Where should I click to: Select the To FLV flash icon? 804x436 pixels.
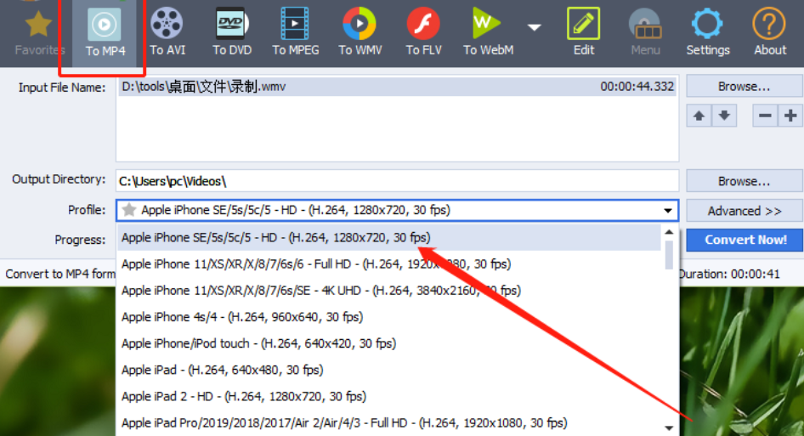tap(423, 24)
